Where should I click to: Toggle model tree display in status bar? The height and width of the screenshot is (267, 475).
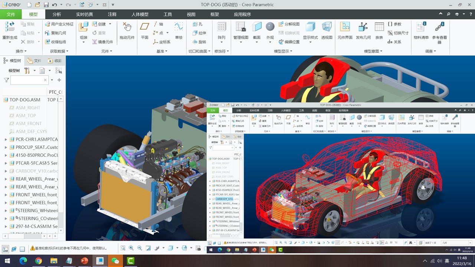click(6, 249)
